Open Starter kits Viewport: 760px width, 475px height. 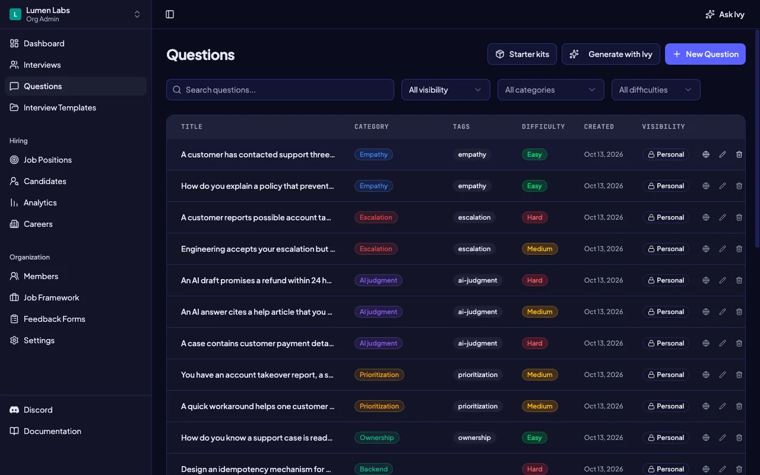(522, 54)
